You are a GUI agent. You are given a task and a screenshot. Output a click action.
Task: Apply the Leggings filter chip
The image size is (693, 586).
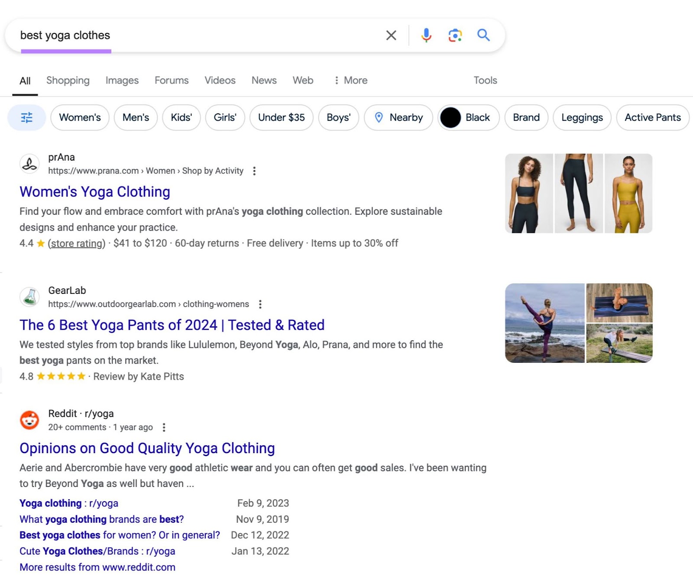[582, 117]
